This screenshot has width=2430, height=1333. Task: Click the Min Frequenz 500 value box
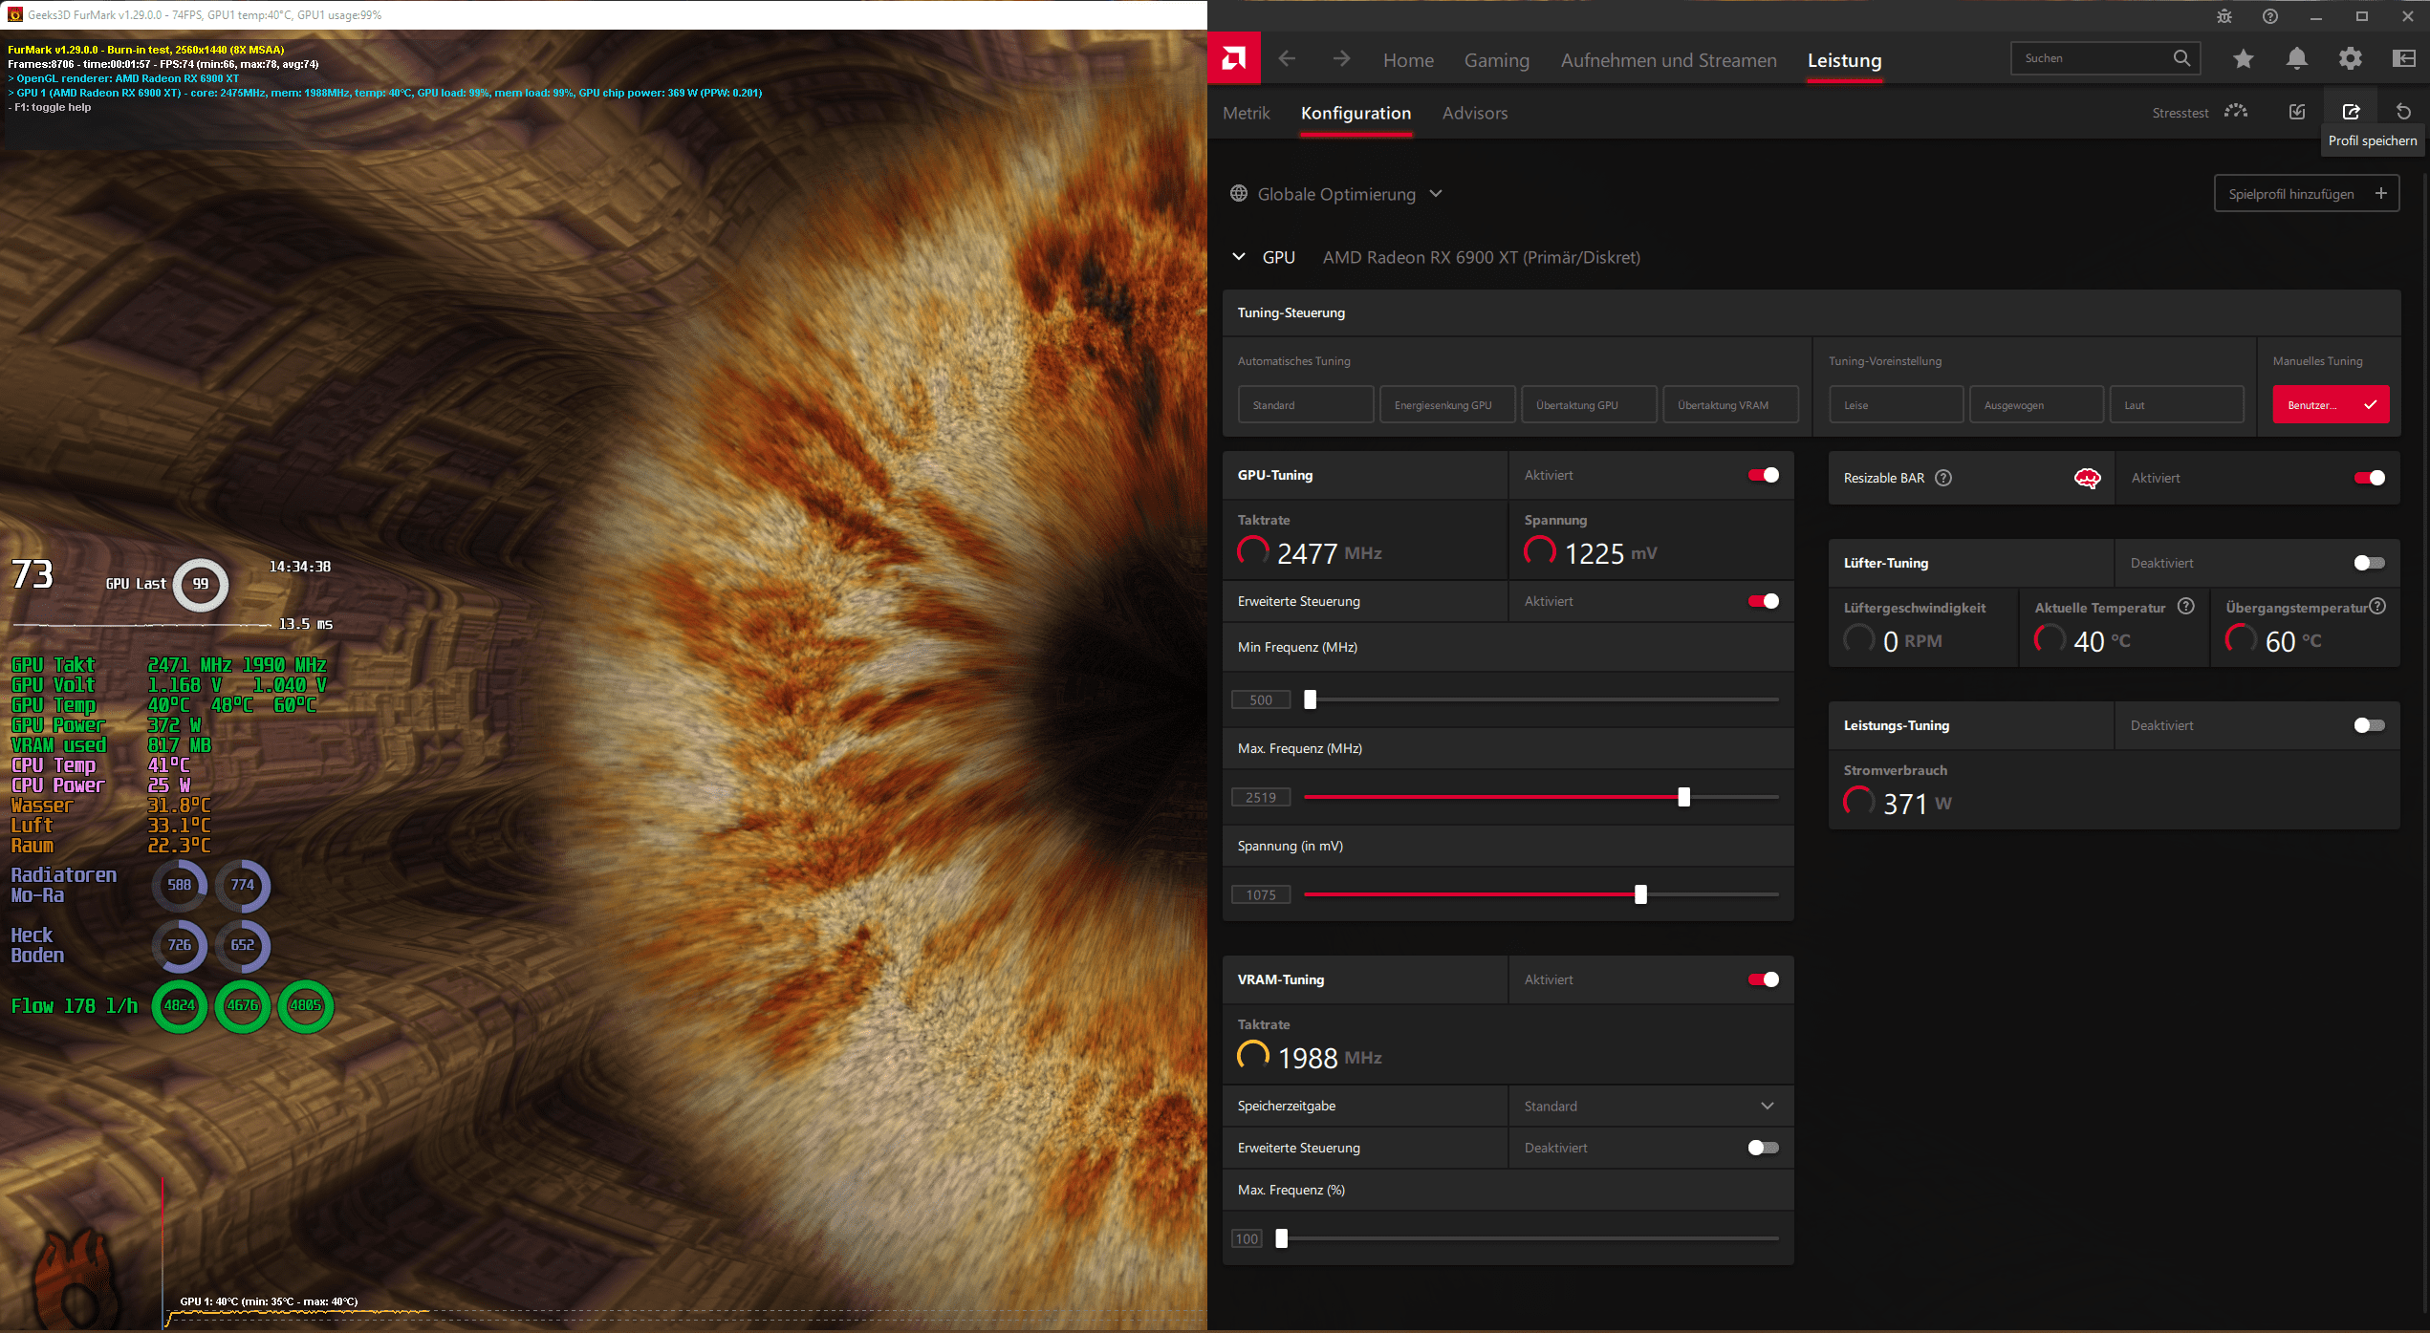pyautogui.click(x=1261, y=699)
